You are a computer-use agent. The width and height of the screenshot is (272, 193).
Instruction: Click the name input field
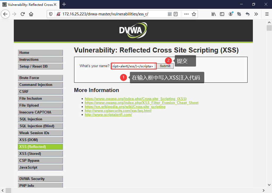(x=134, y=66)
